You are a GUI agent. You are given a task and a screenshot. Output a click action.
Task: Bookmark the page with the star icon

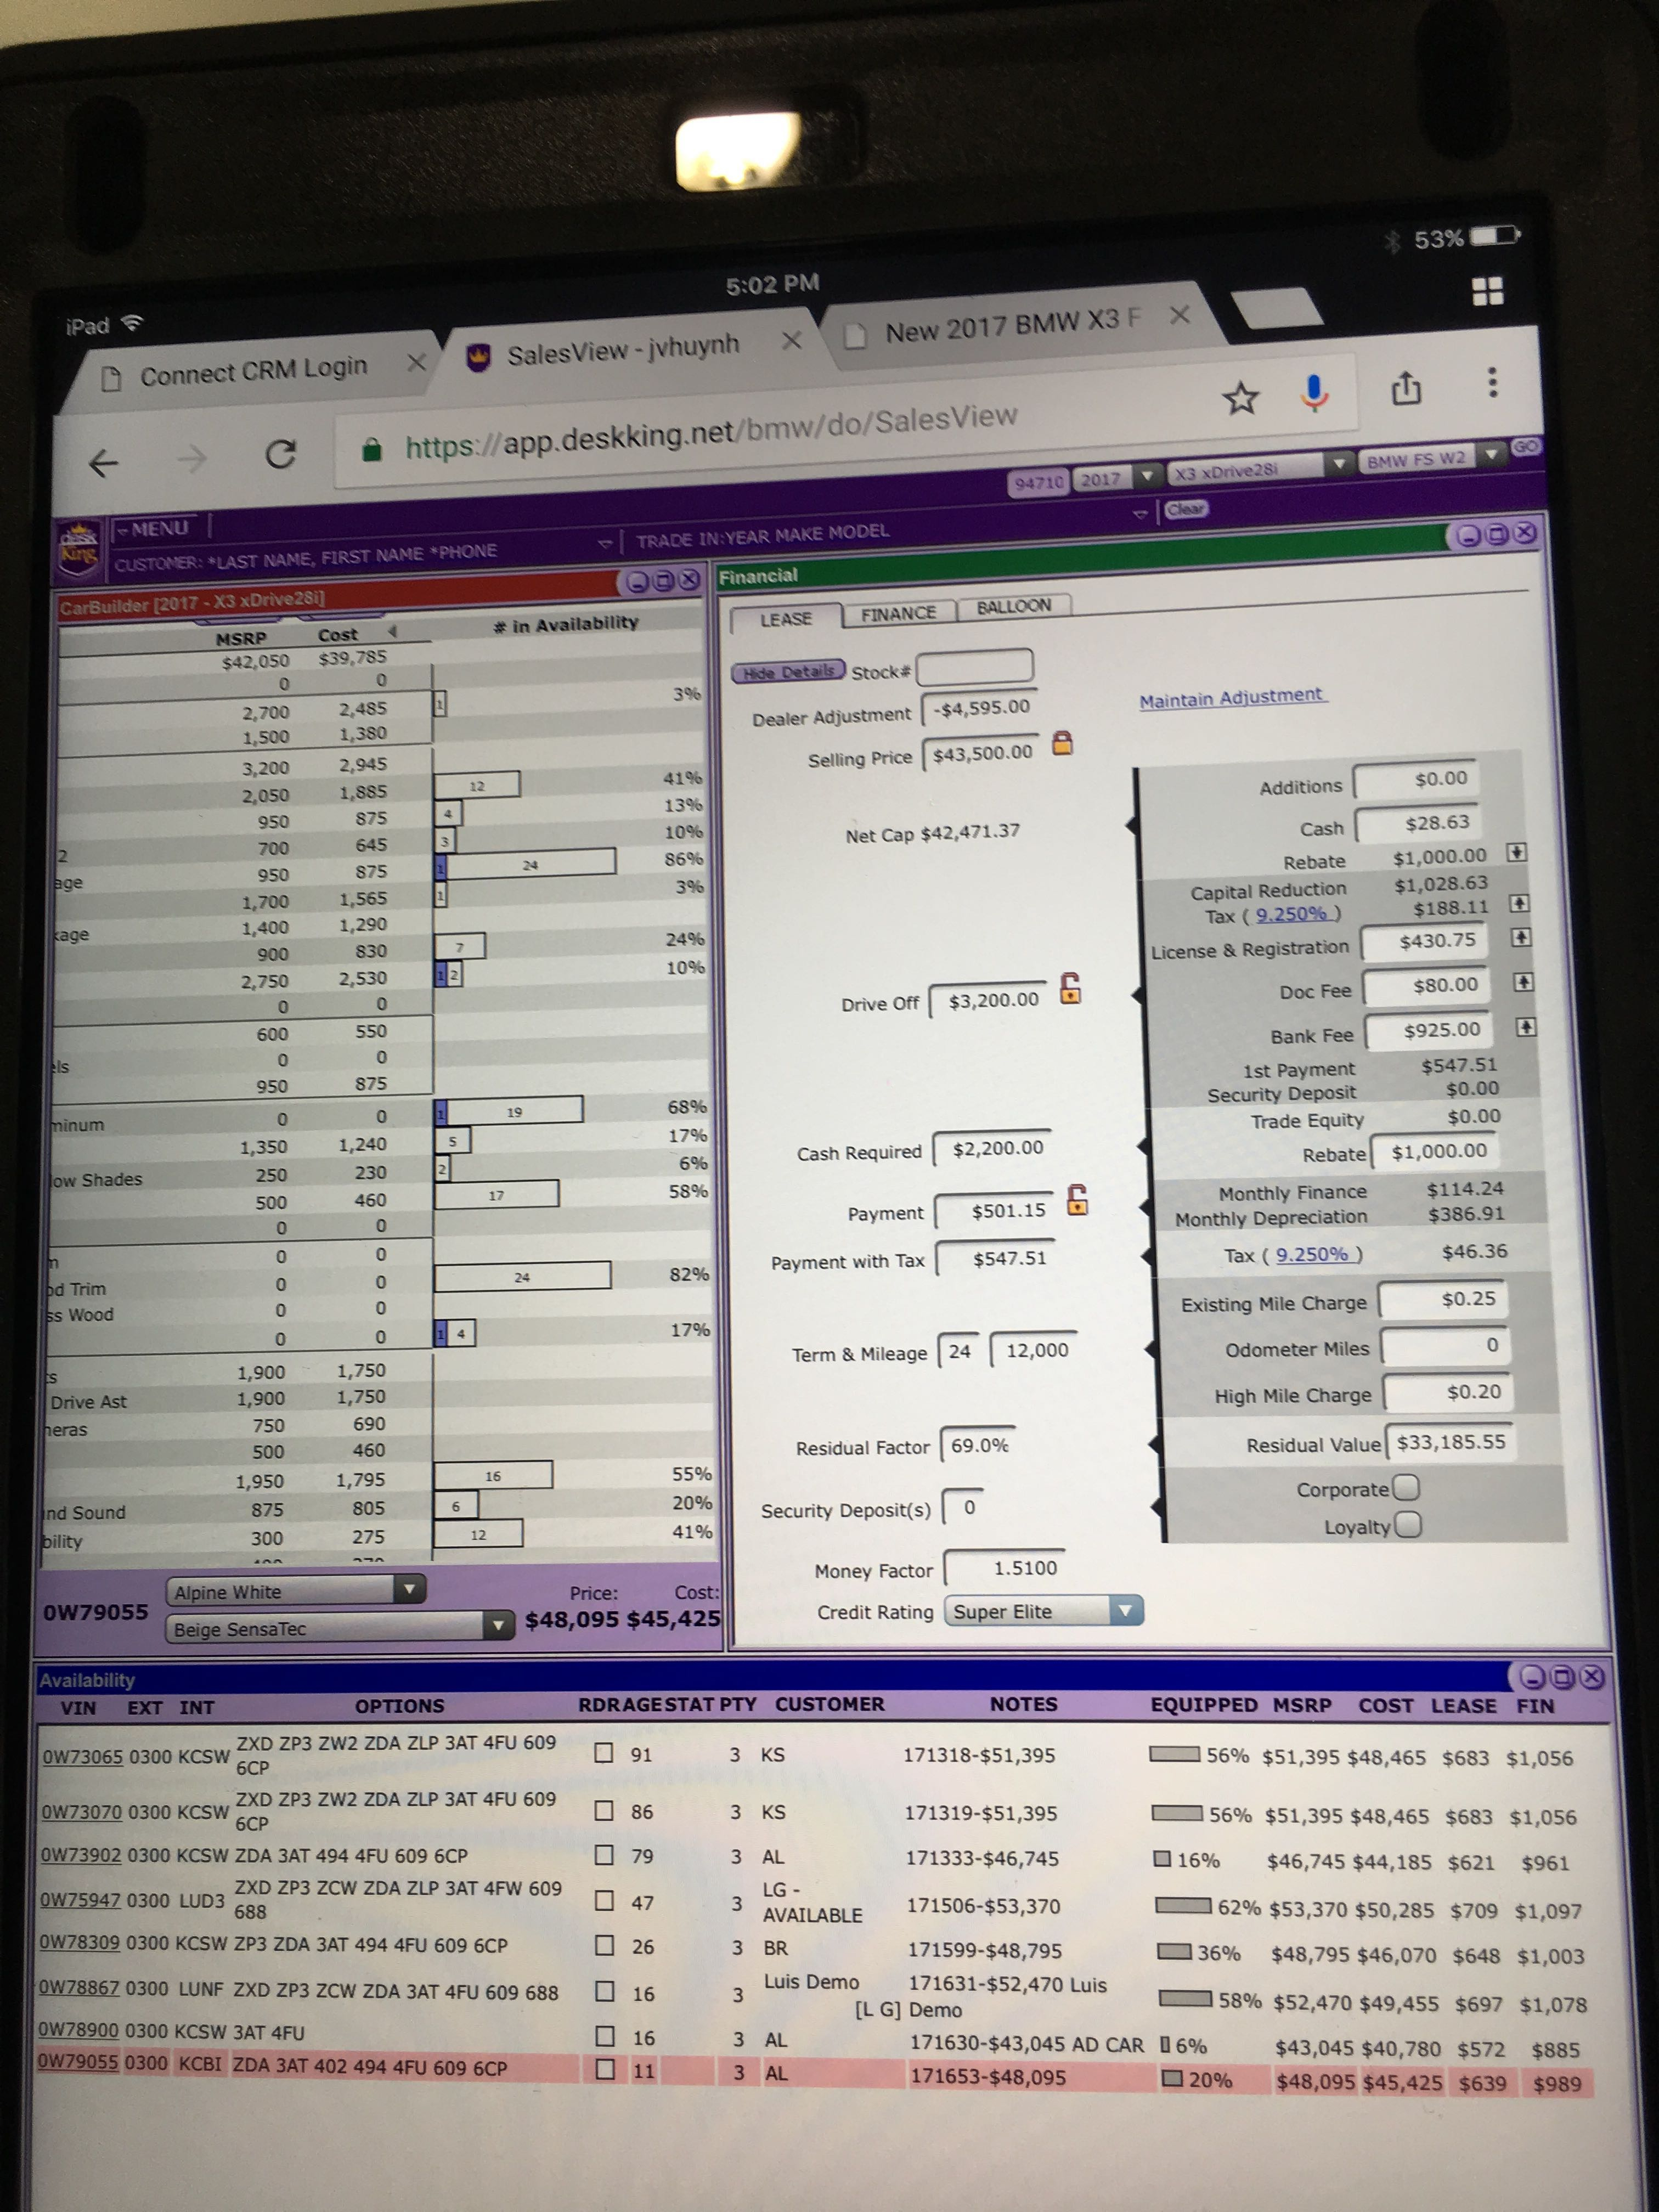pyautogui.click(x=1240, y=398)
